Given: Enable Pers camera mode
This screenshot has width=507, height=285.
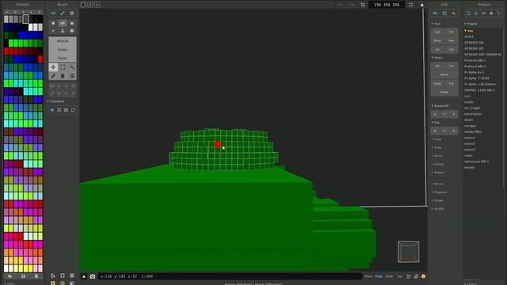Looking at the screenshot, I should tap(368, 276).
